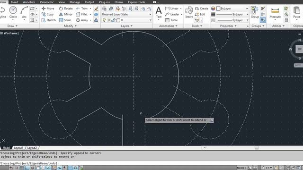Switch to the Layout1 tab
The height and width of the screenshot is (170, 303).
(x=19, y=148)
